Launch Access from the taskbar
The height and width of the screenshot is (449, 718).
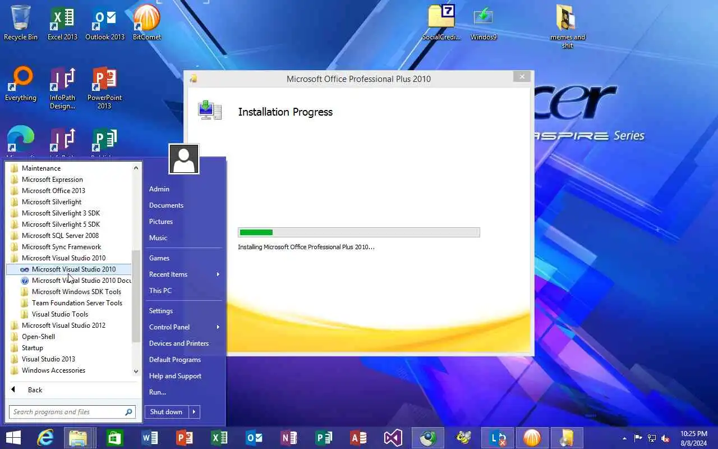[358, 438]
